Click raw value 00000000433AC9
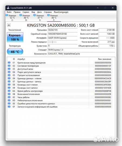This screenshot has height=146, width=122. pyautogui.click(x=103, y=78)
